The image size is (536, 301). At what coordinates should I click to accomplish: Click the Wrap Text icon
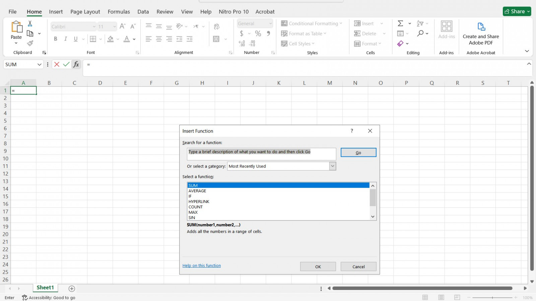(217, 26)
